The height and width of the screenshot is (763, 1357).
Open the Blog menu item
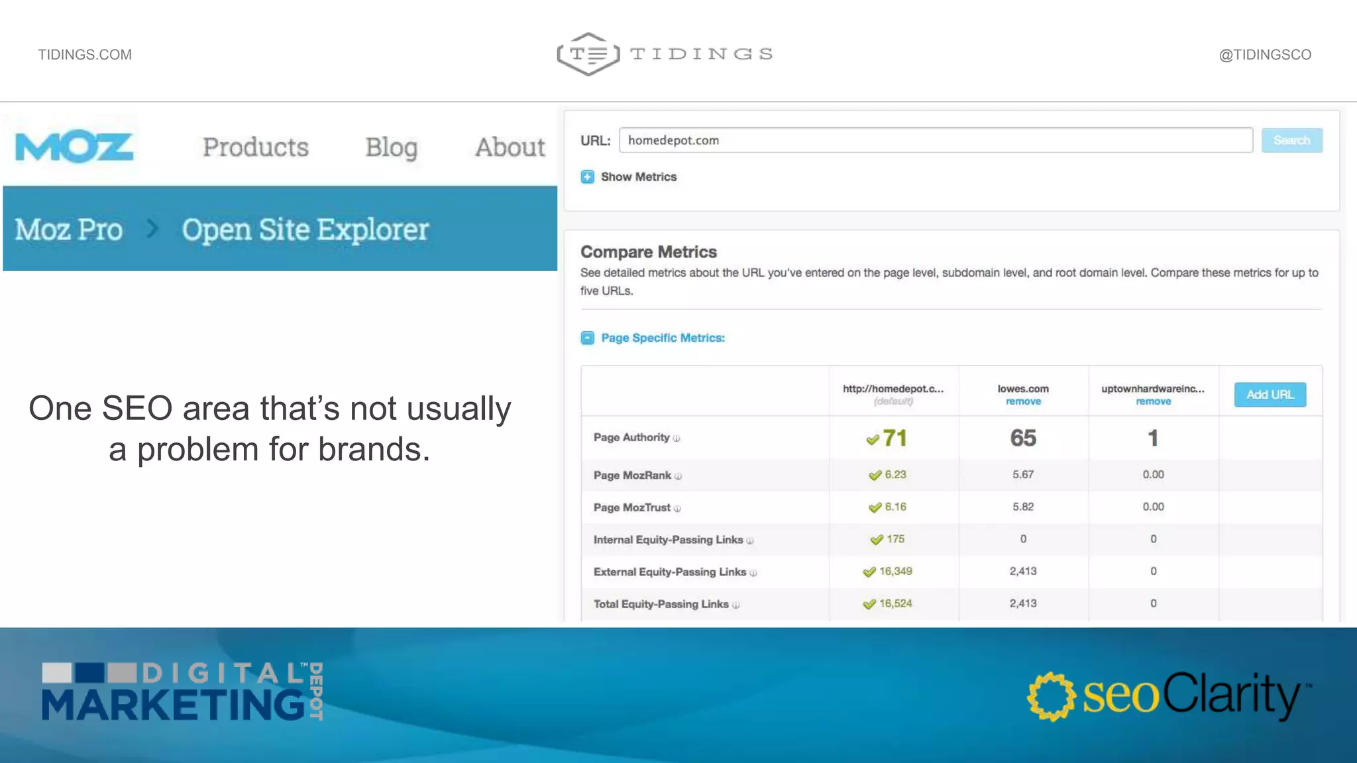(x=392, y=148)
